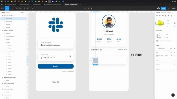
Task: Select the Rectangle 6 layer
Action: click(13, 19)
